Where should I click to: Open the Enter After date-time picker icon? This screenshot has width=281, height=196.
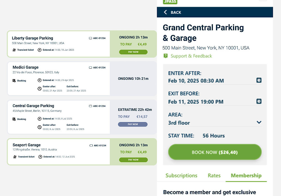259,80
